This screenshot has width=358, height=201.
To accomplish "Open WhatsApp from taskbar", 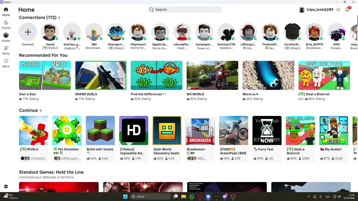I will (x=192, y=197).
